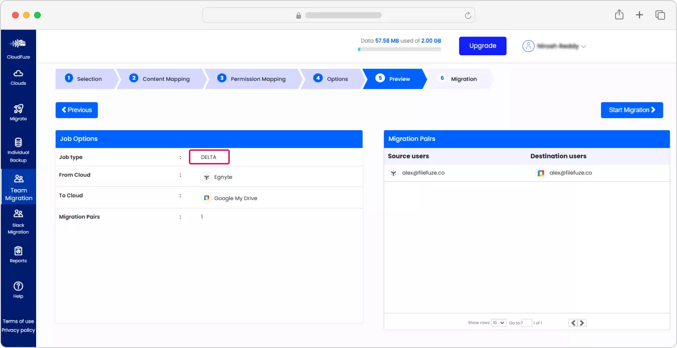Click the Migration Pairs panel header

(x=527, y=139)
